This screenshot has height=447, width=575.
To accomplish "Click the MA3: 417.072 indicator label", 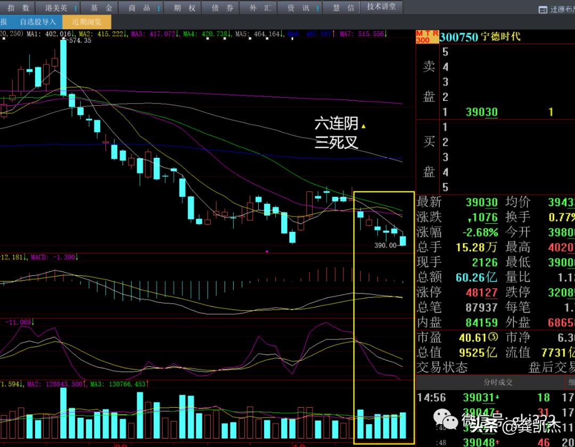I will 155,34.
